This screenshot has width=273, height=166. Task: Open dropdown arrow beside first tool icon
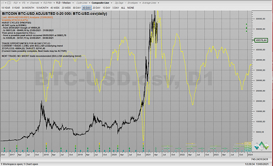pos(6,3)
